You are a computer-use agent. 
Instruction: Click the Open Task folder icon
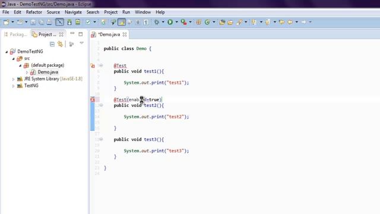click(x=230, y=22)
